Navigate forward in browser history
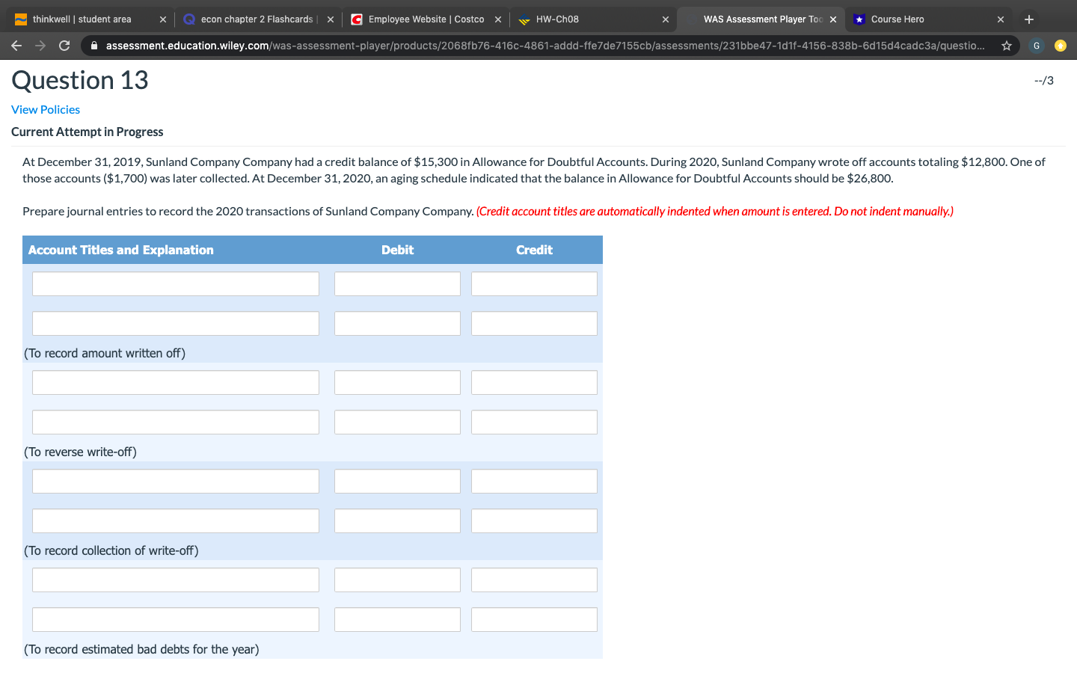 point(40,46)
